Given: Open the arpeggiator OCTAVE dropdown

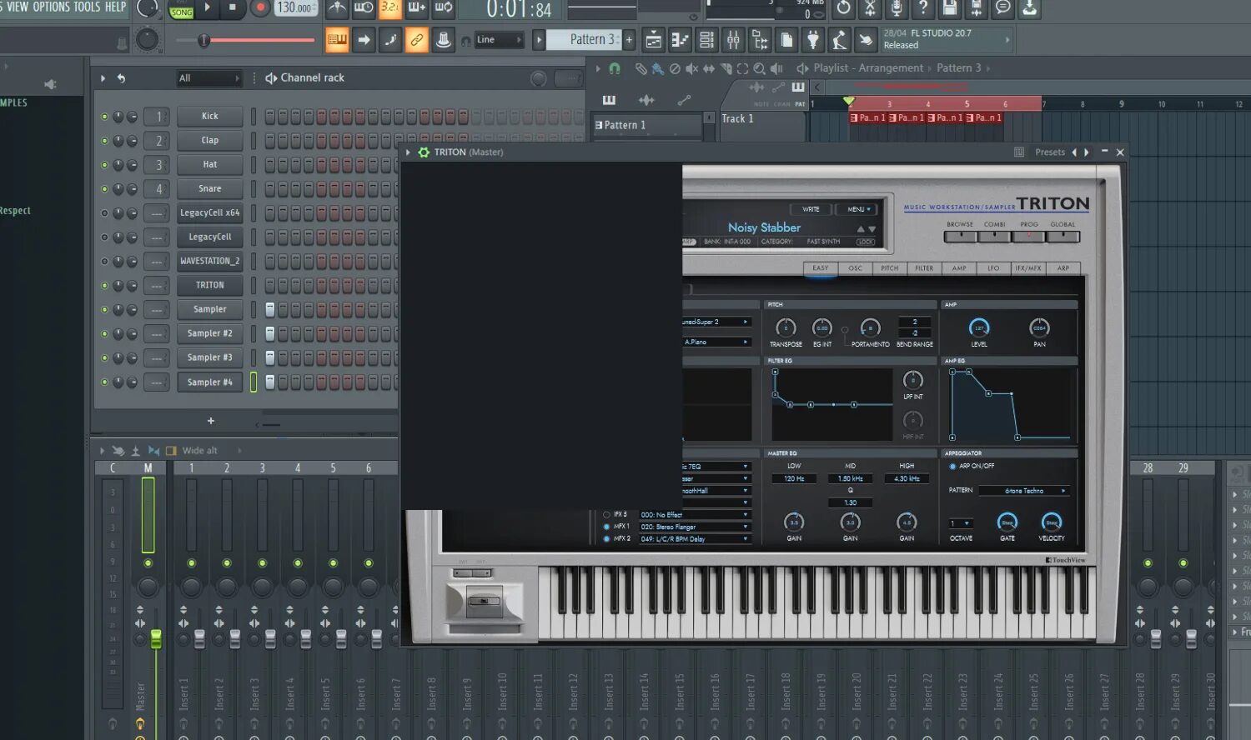Looking at the screenshot, I should pos(961,524).
